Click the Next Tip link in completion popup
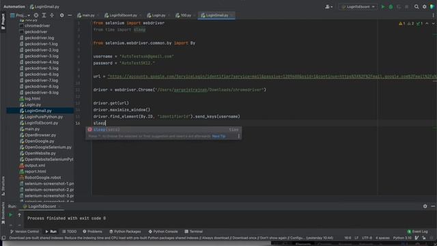437x246 pixels. (x=218, y=137)
